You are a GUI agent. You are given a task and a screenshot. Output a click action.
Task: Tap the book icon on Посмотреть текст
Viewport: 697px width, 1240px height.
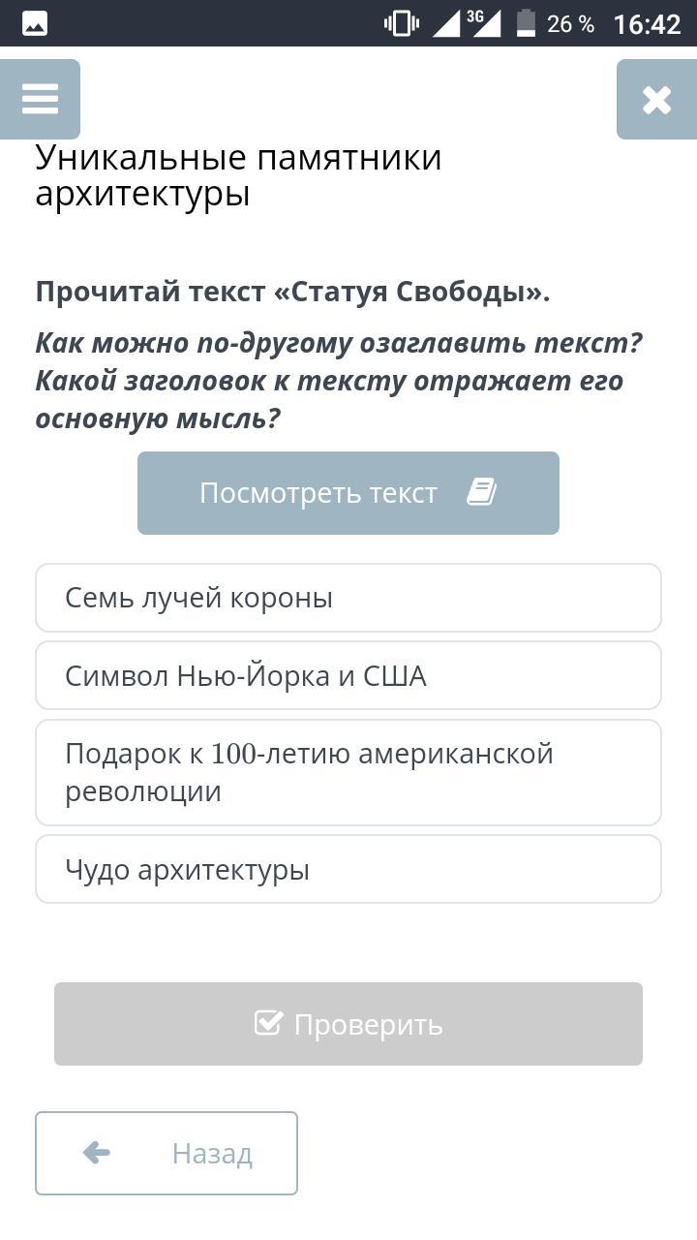481,492
